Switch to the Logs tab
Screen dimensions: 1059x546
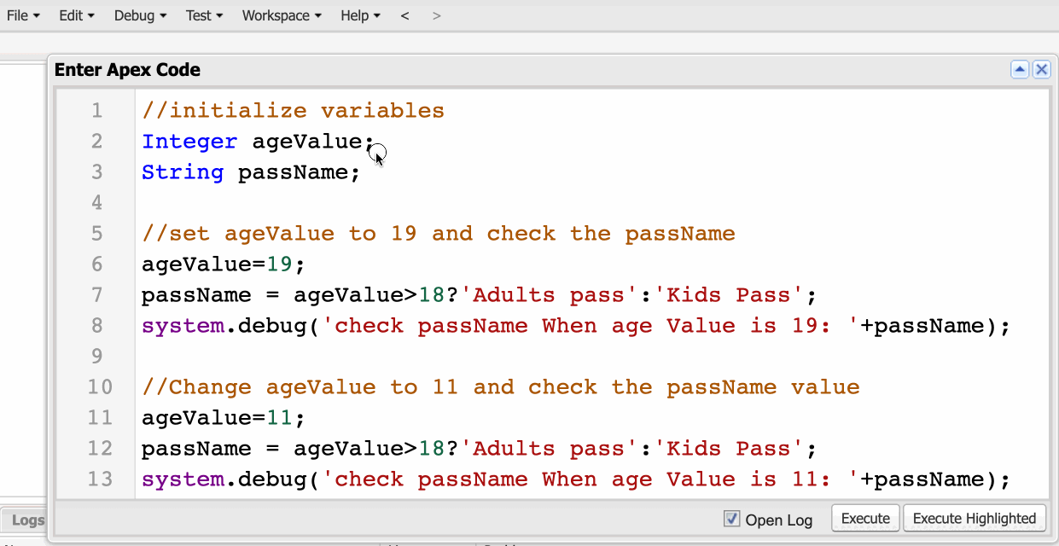coord(26,520)
